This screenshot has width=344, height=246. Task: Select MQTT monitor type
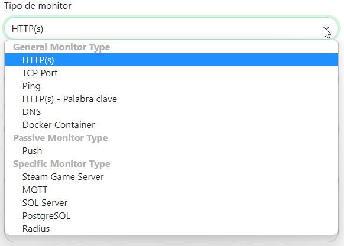171,190
